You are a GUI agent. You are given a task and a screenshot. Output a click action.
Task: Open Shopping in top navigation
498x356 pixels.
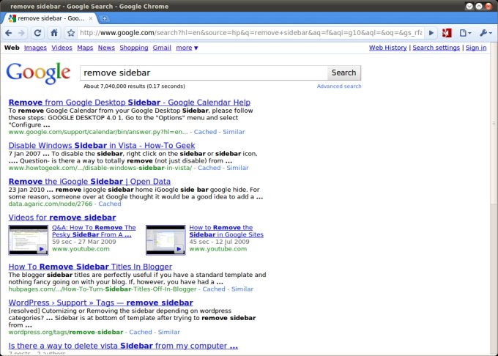coord(134,48)
